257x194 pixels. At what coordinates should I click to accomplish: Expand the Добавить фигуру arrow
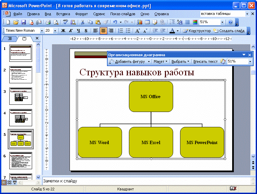coord(149,62)
